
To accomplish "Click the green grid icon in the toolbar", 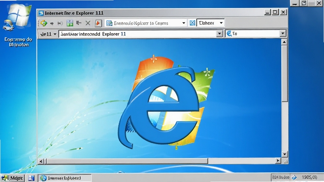I will (x=70, y=23).
